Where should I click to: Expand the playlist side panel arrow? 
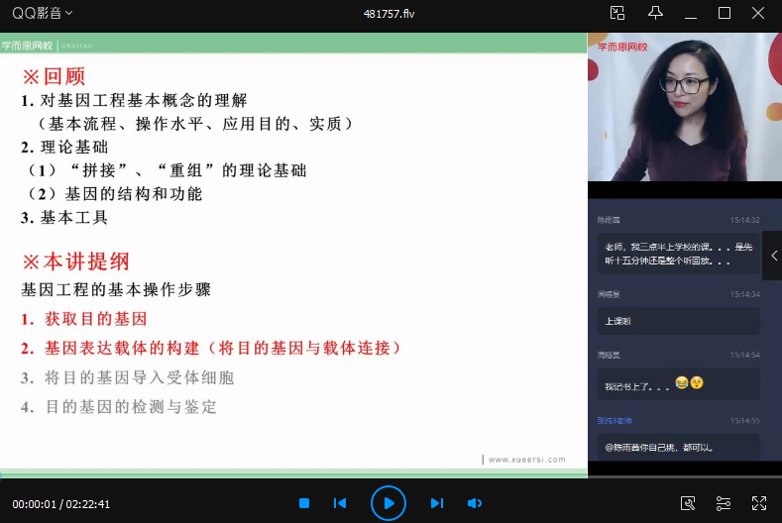point(773,256)
